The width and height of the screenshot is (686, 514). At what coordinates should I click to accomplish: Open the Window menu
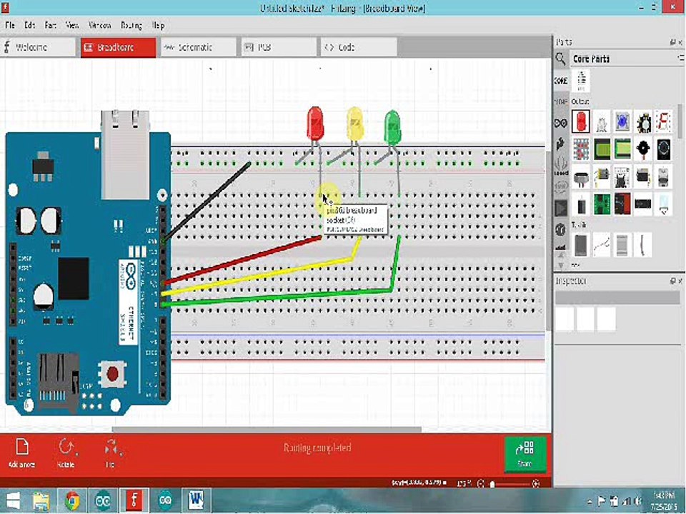[100, 26]
